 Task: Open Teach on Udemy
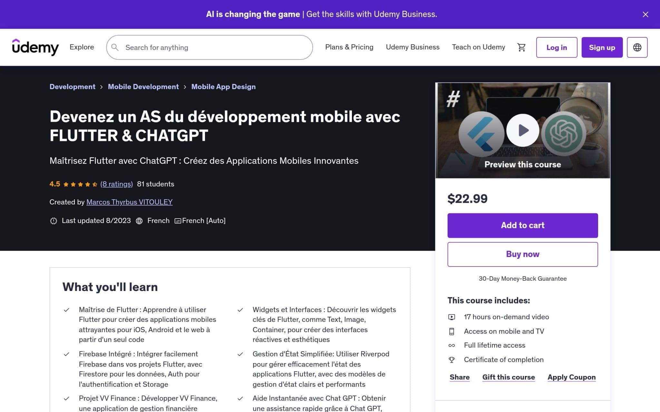[478, 47]
